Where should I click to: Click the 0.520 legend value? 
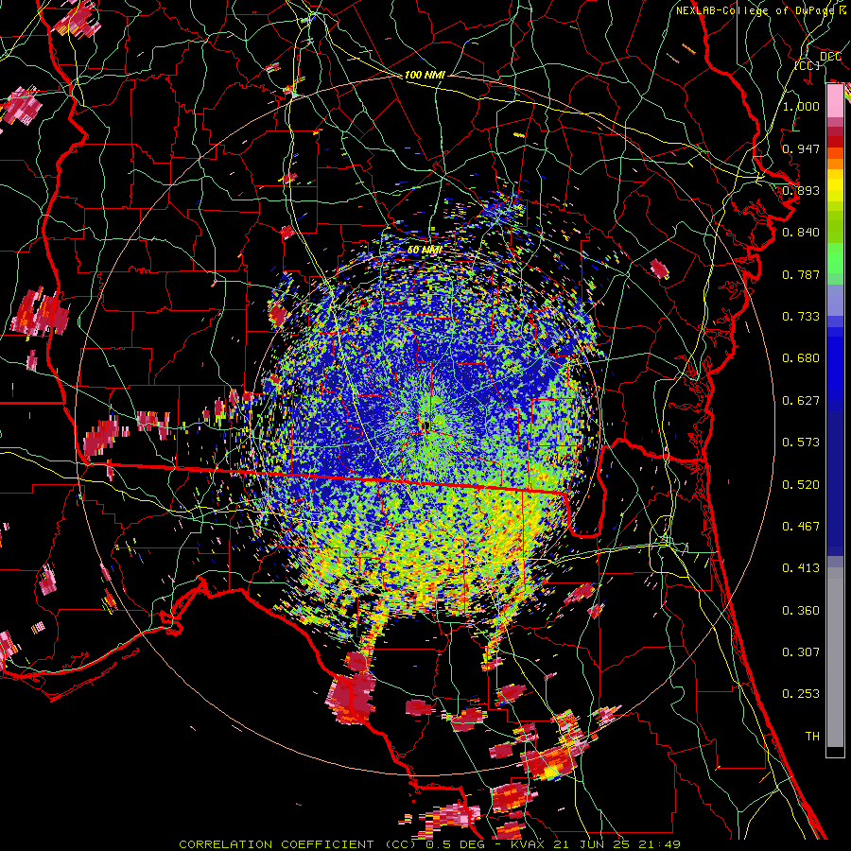coord(801,485)
